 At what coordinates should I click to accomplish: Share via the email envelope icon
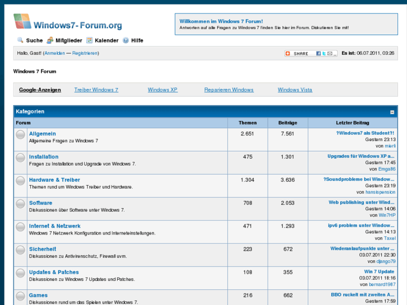pyautogui.click(x=330, y=54)
